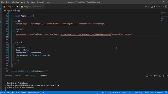The height and width of the screenshot is (94, 168).
Task: Change indentation via Spaces: 2
Action: point(116,92)
